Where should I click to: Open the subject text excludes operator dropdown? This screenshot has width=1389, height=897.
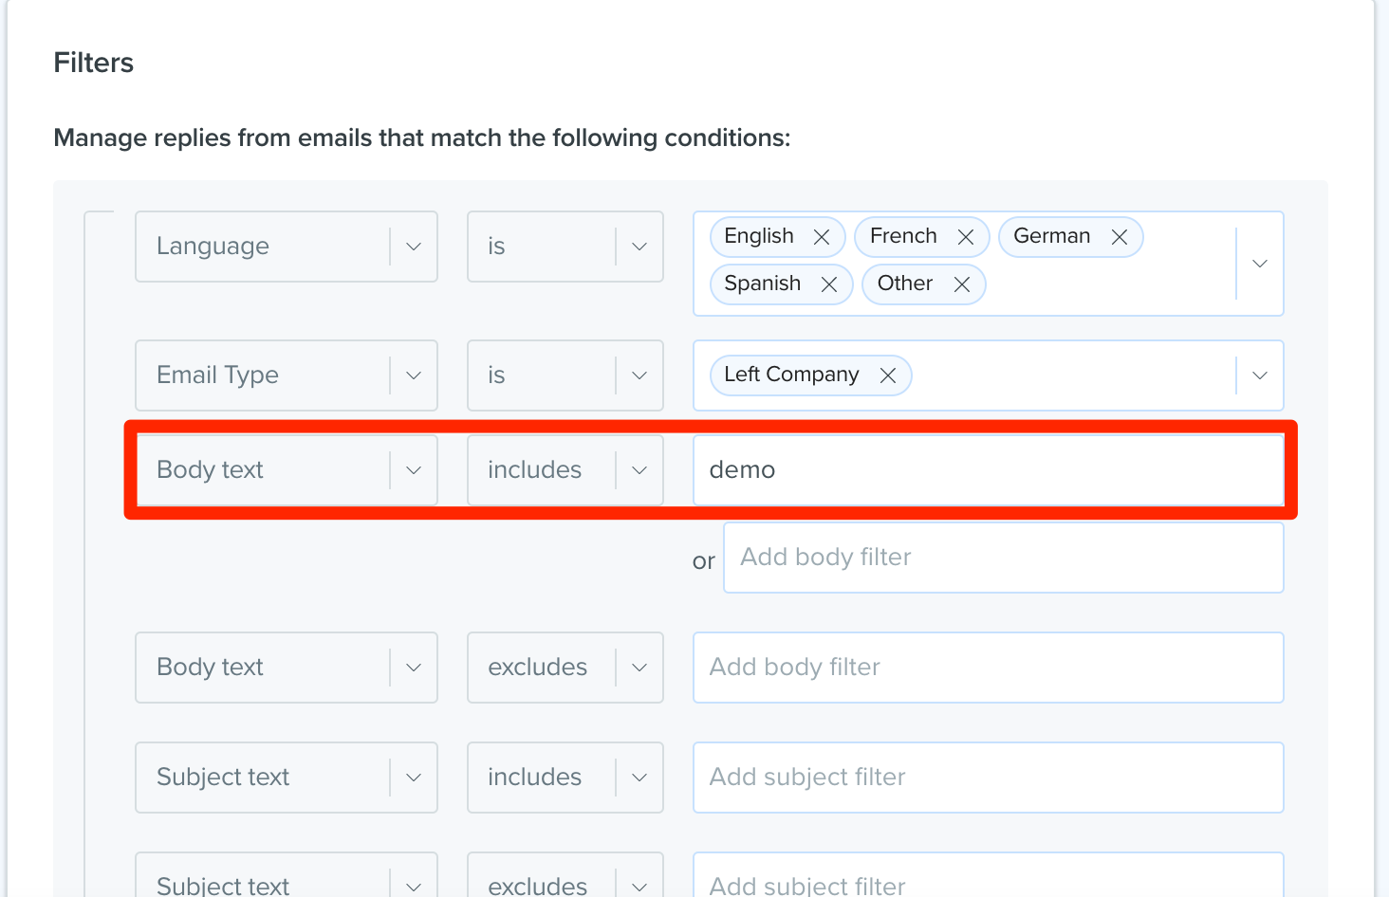tap(565, 876)
